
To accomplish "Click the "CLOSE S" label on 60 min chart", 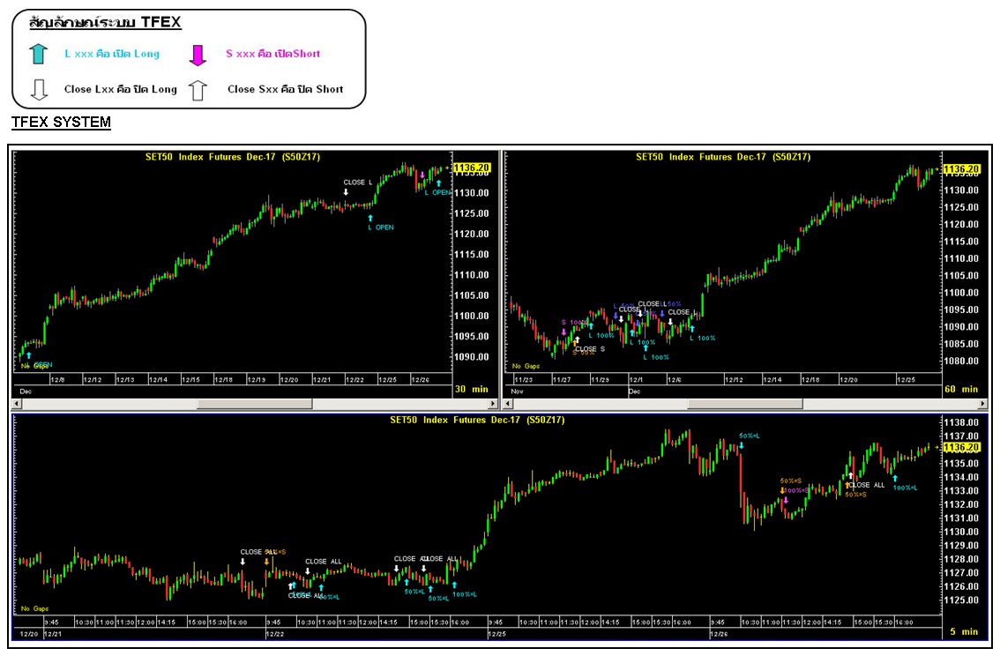I will [x=590, y=348].
